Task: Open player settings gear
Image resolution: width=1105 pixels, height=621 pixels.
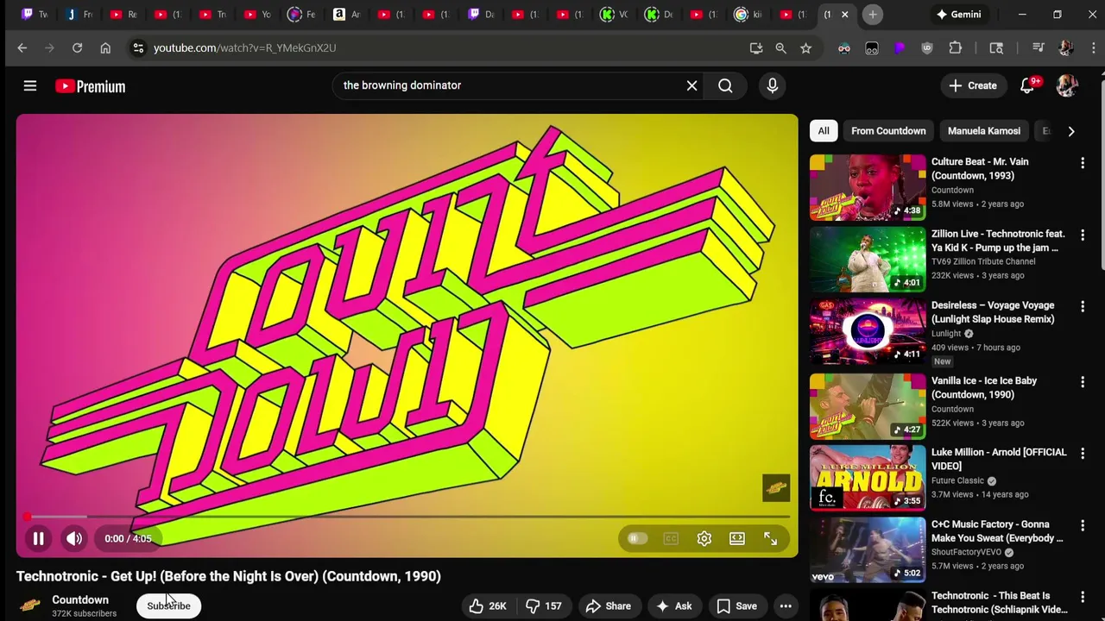Action: 704,538
